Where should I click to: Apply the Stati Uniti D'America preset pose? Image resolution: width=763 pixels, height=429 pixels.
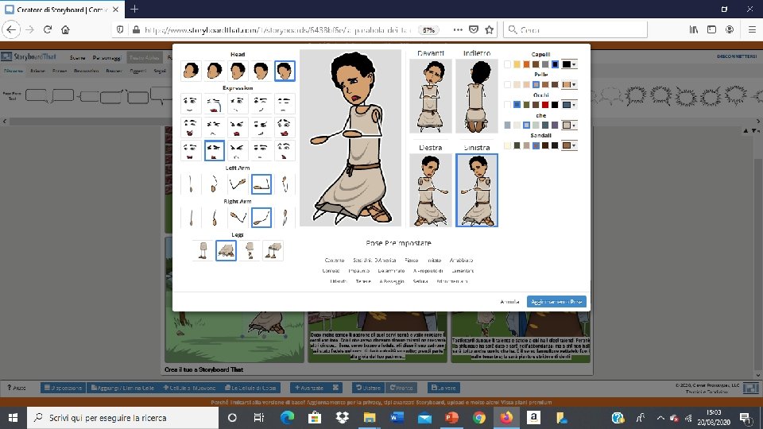tap(374, 261)
